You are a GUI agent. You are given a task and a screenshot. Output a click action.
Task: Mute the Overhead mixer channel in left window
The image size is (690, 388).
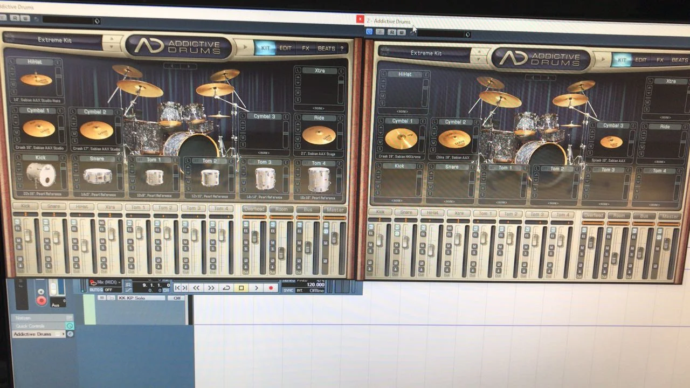click(246, 241)
